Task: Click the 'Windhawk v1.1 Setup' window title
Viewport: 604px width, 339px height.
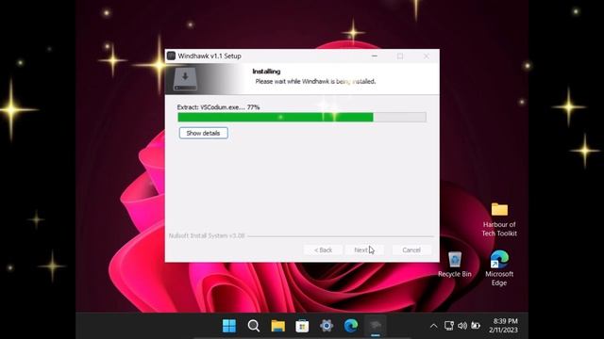Action: pyautogui.click(x=210, y=56)
